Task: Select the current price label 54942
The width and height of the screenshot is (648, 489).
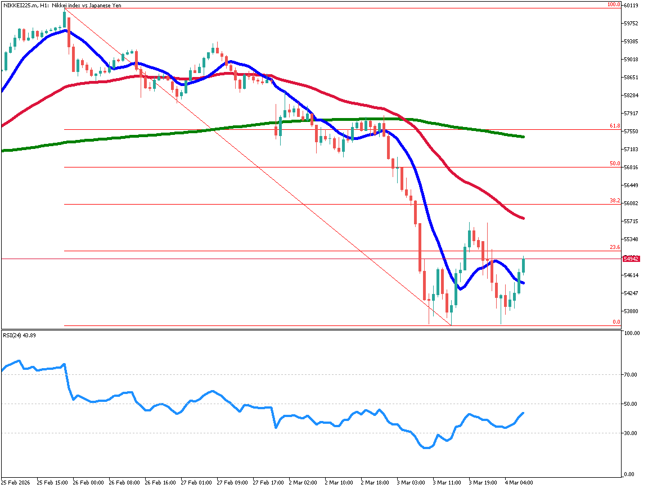Action: click(x=631, y=259)
